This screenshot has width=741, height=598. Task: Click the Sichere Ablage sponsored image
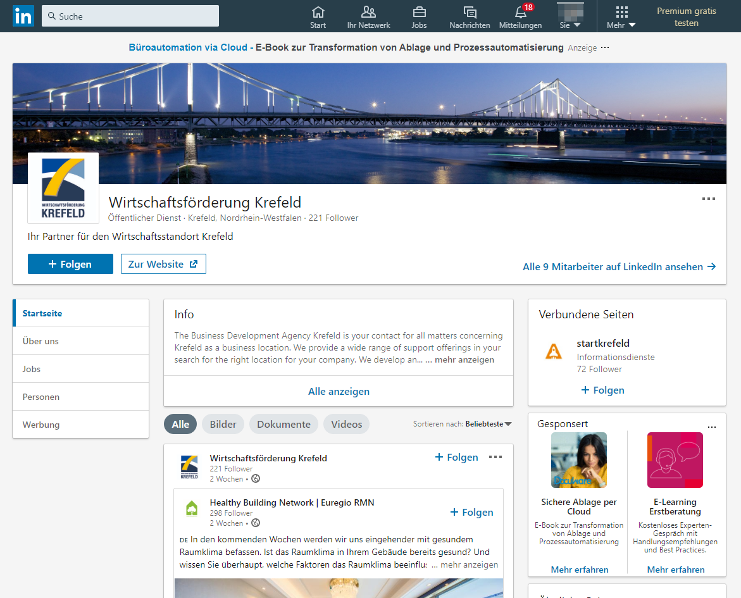tap(579, 460)
